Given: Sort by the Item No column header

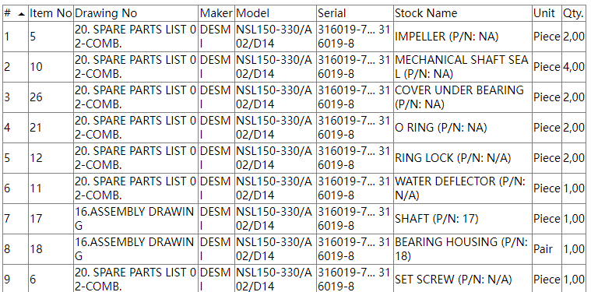Looking at the screenshot, I should [51, 13].
